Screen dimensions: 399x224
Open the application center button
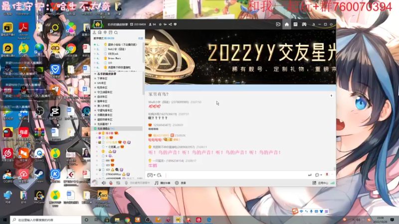point(320,183)
